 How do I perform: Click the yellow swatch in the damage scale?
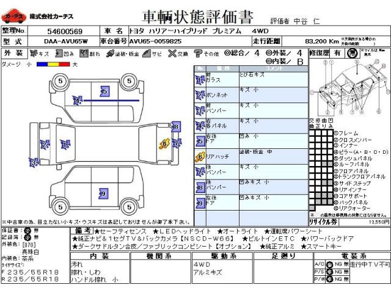53,64
